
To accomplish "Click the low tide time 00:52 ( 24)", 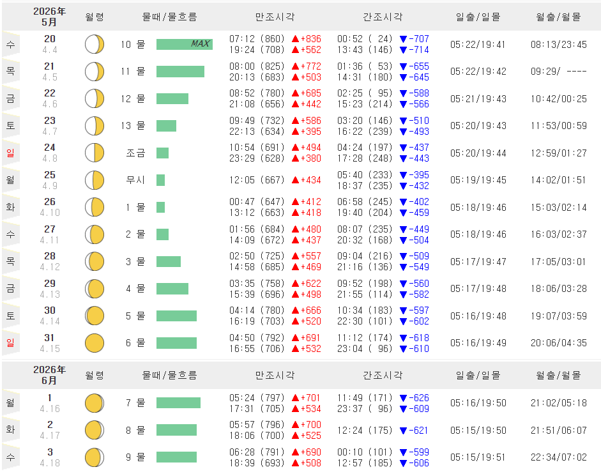I will point(365,39).
